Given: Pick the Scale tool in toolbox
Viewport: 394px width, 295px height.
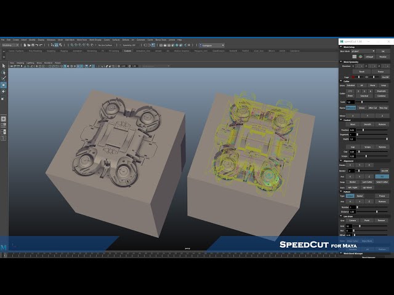Looking at the screenshot, I should click(3, 98).
